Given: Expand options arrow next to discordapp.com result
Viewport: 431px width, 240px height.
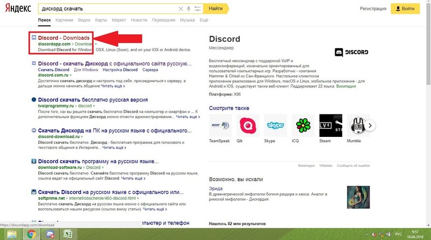Looking at the screenshot, I should [x=96, y=44].
